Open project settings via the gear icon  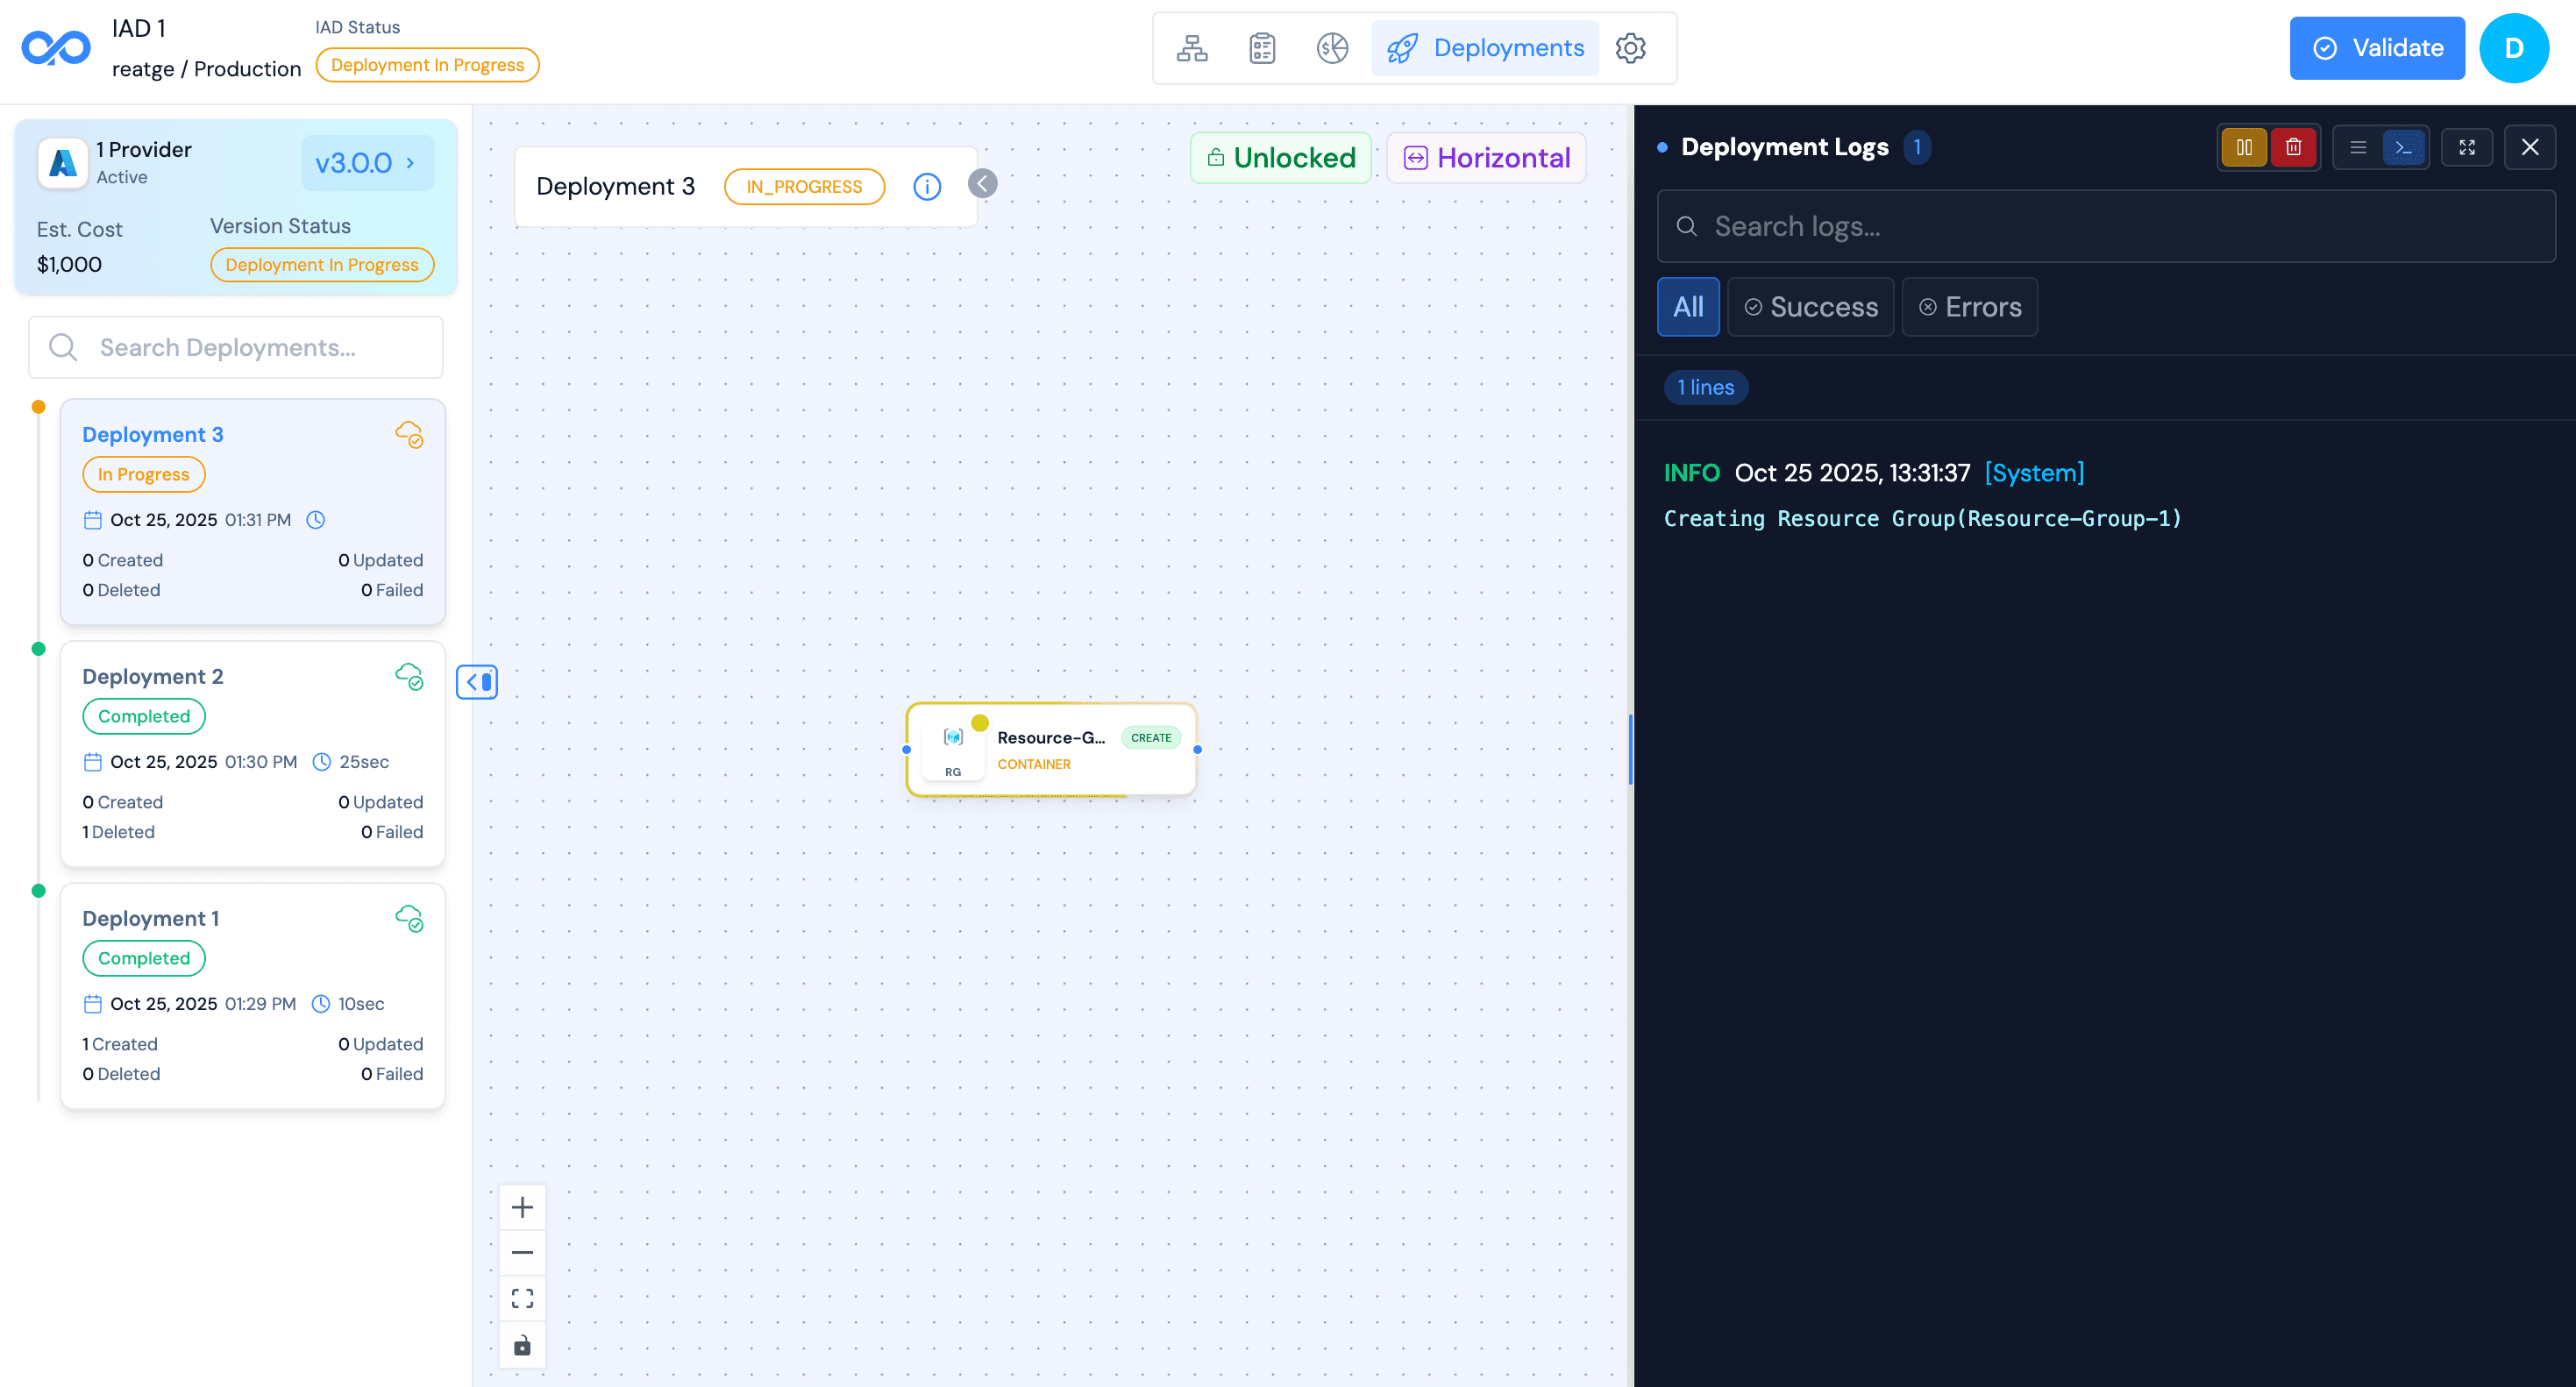coord(1631,47)
